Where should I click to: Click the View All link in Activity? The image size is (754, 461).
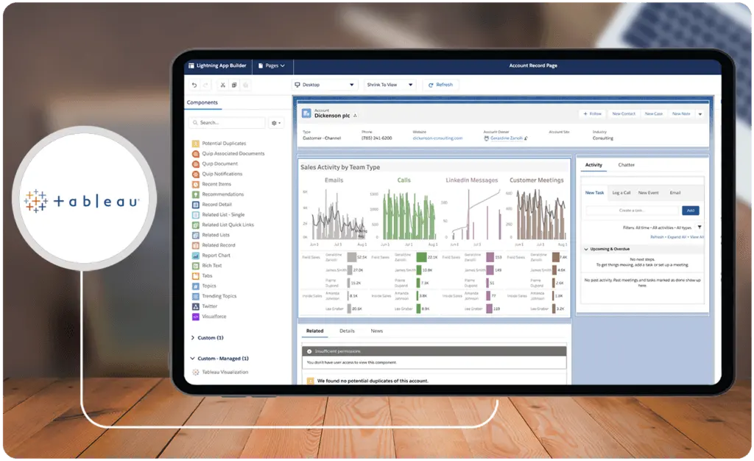pos(697,237)
